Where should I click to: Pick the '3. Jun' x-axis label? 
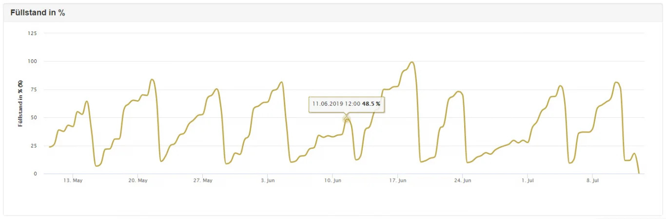268,181
